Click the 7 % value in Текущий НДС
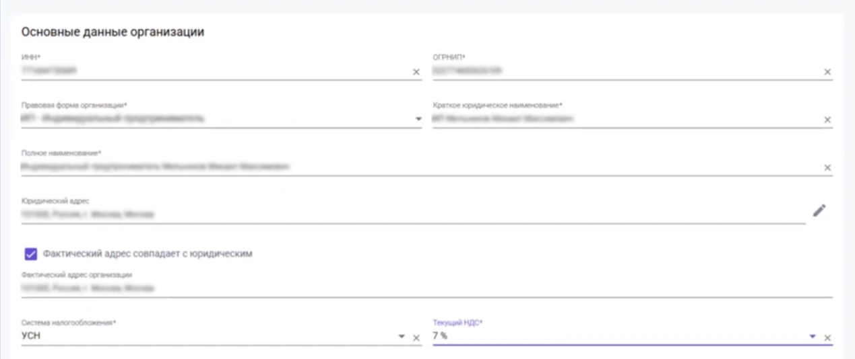 coord(440,335)
